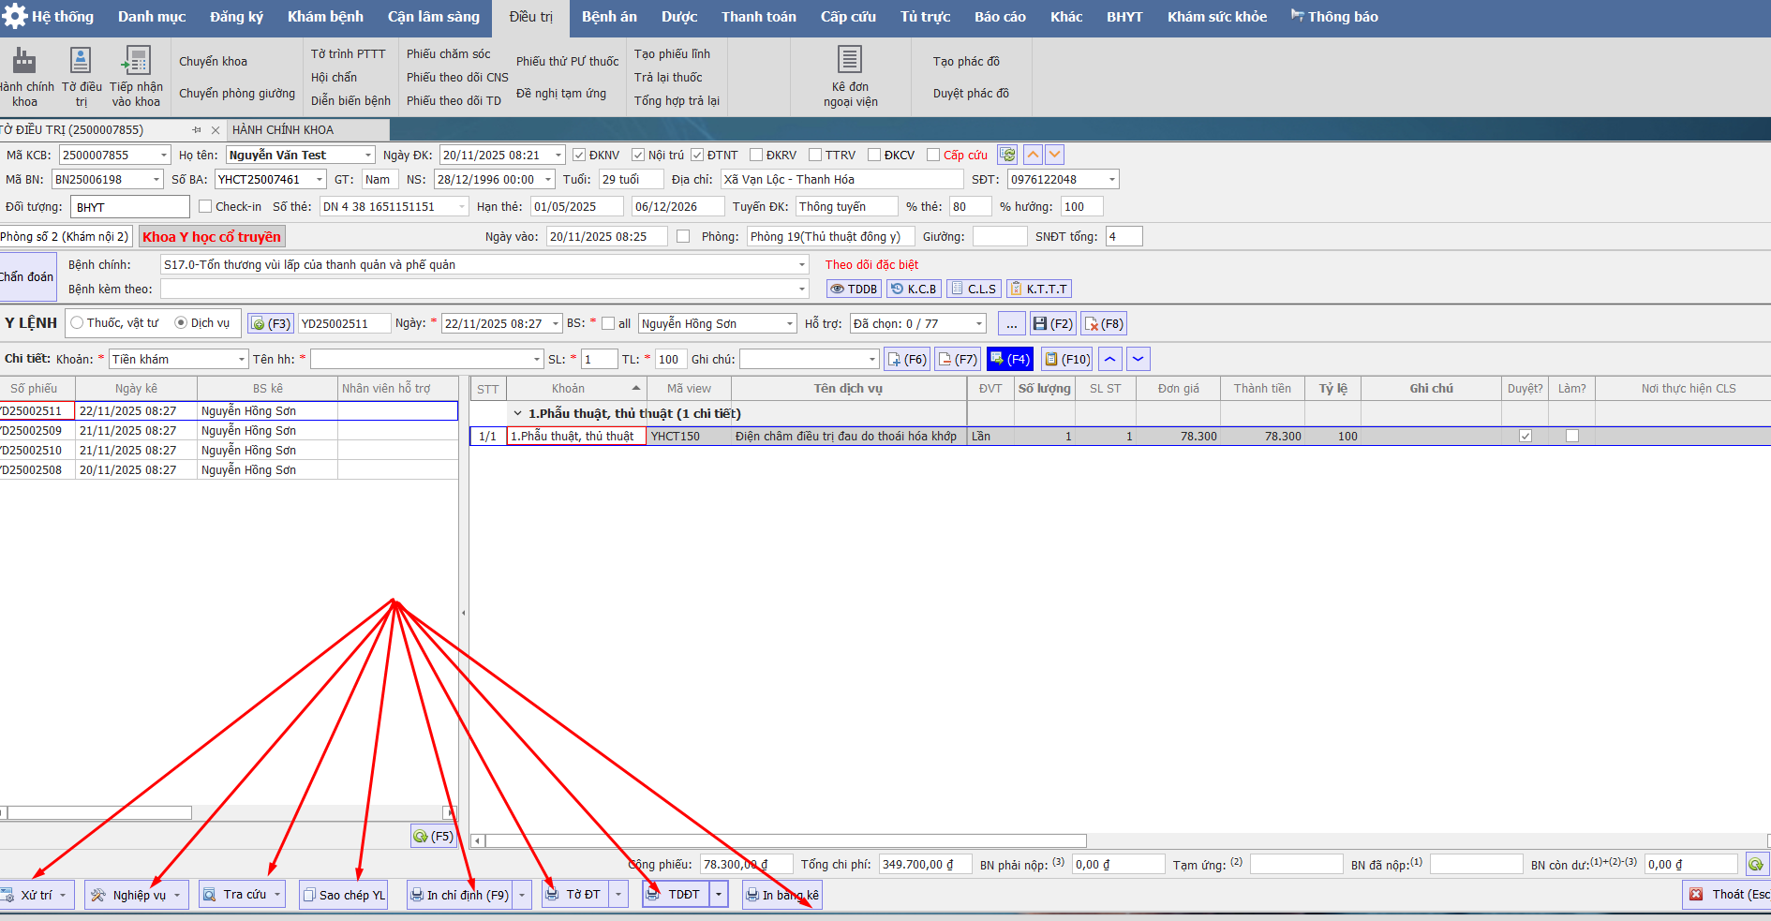Screen dimensions: 1771x921
Task: Click the delete (F8) icon button
Action: tap(1103, 324)
